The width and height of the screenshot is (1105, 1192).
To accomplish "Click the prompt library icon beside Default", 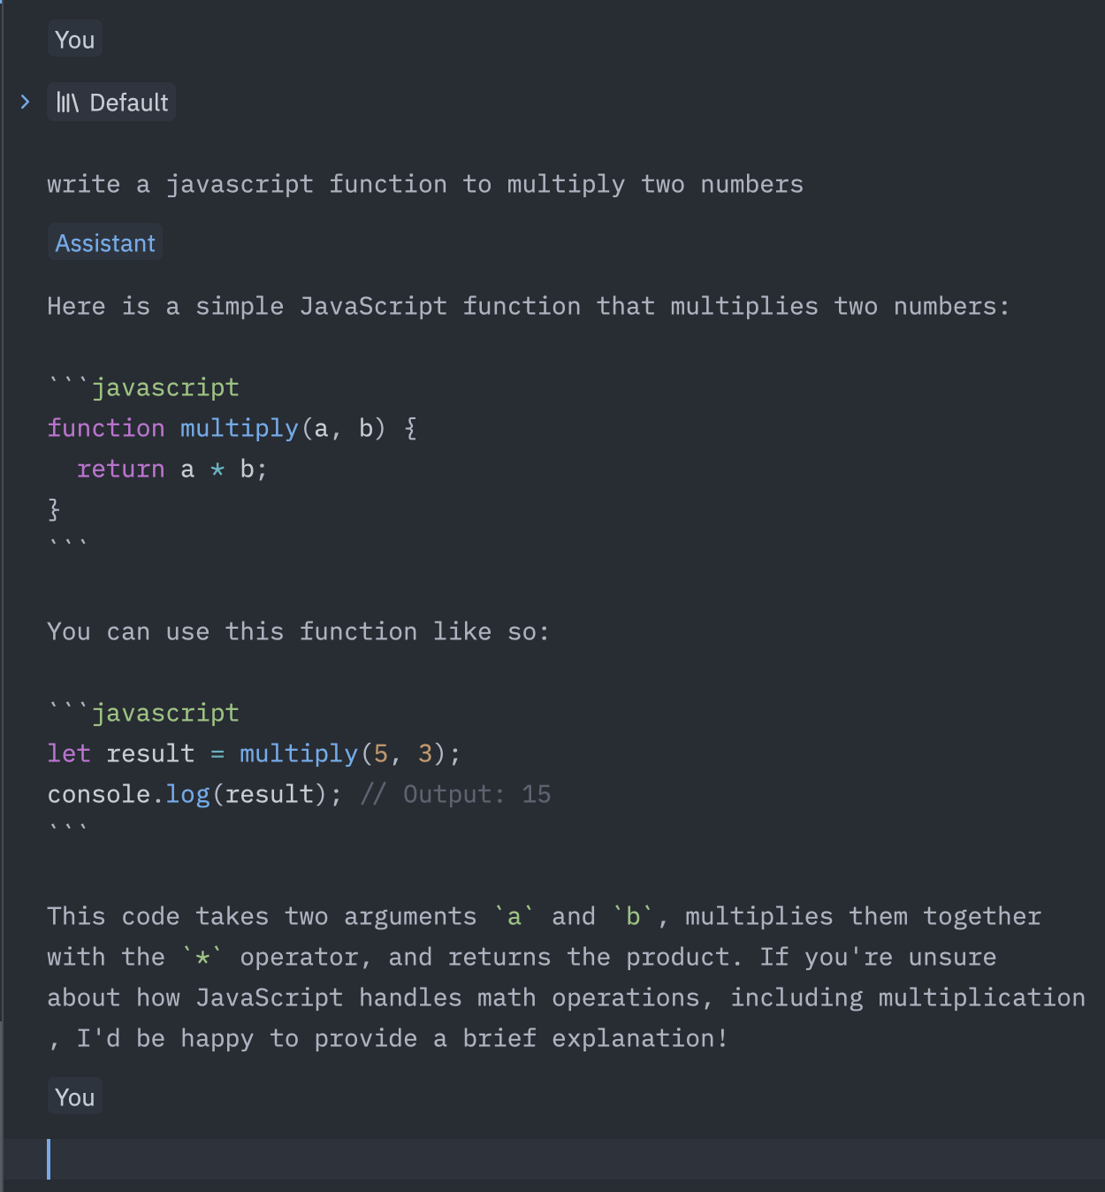I will point(67,103).
